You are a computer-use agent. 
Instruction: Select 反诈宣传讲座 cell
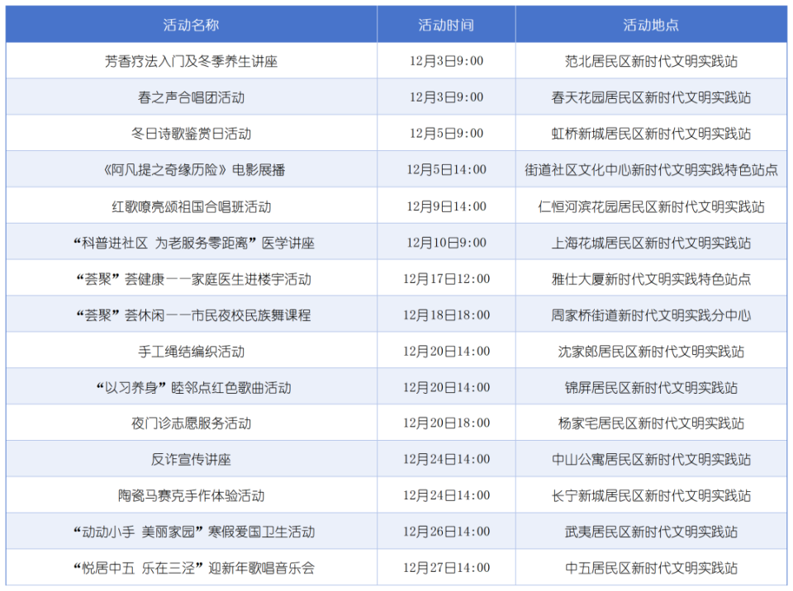(191, 459)
